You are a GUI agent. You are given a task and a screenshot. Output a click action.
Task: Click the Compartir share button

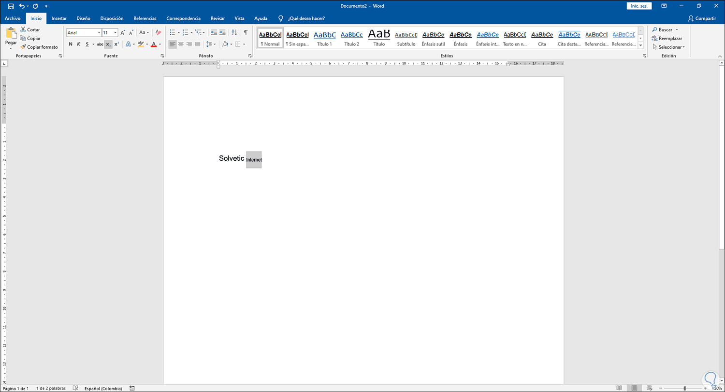click(x=702, y=18)
